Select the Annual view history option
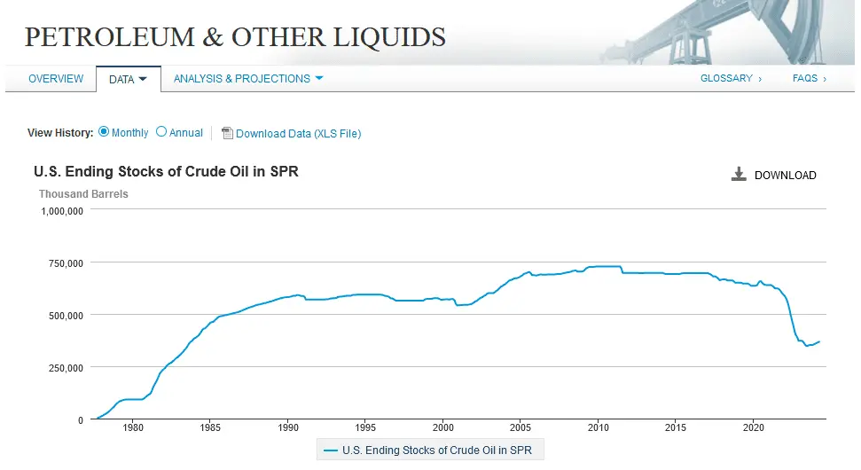Viewport: 861px width, 470px height. tap(161, 132)
